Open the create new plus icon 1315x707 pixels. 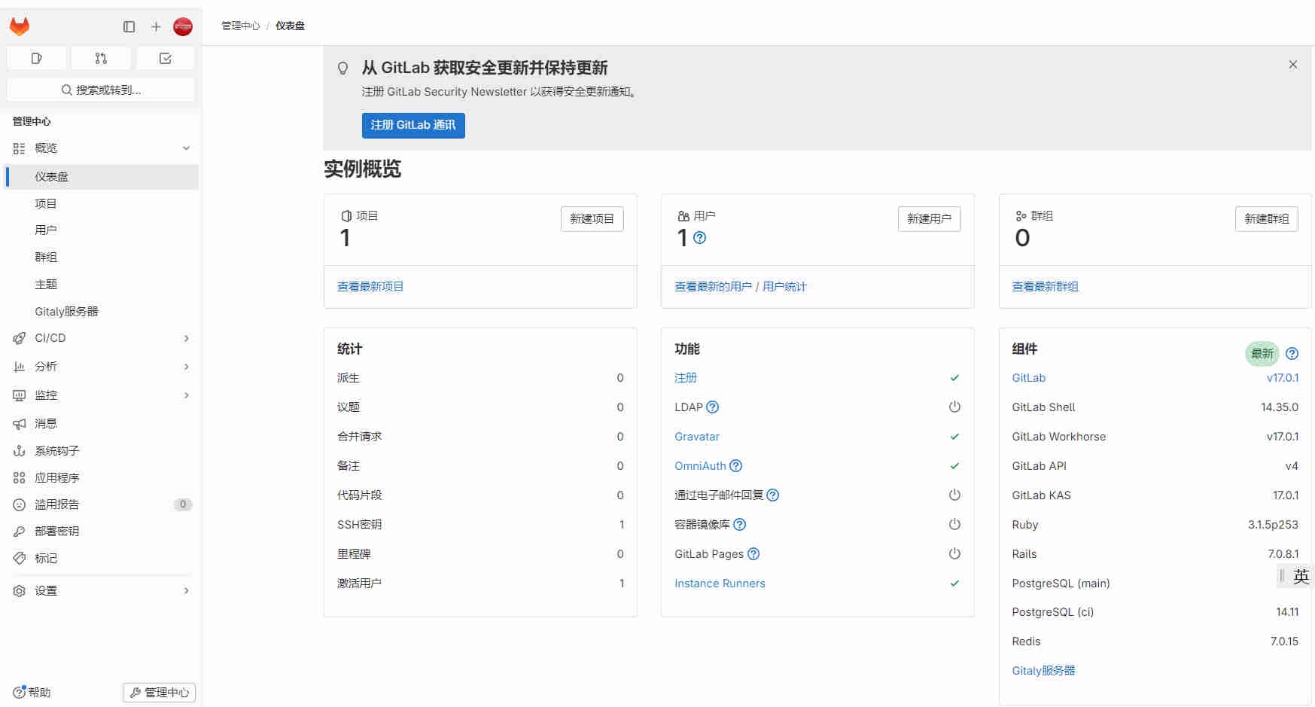pos(156,26)
